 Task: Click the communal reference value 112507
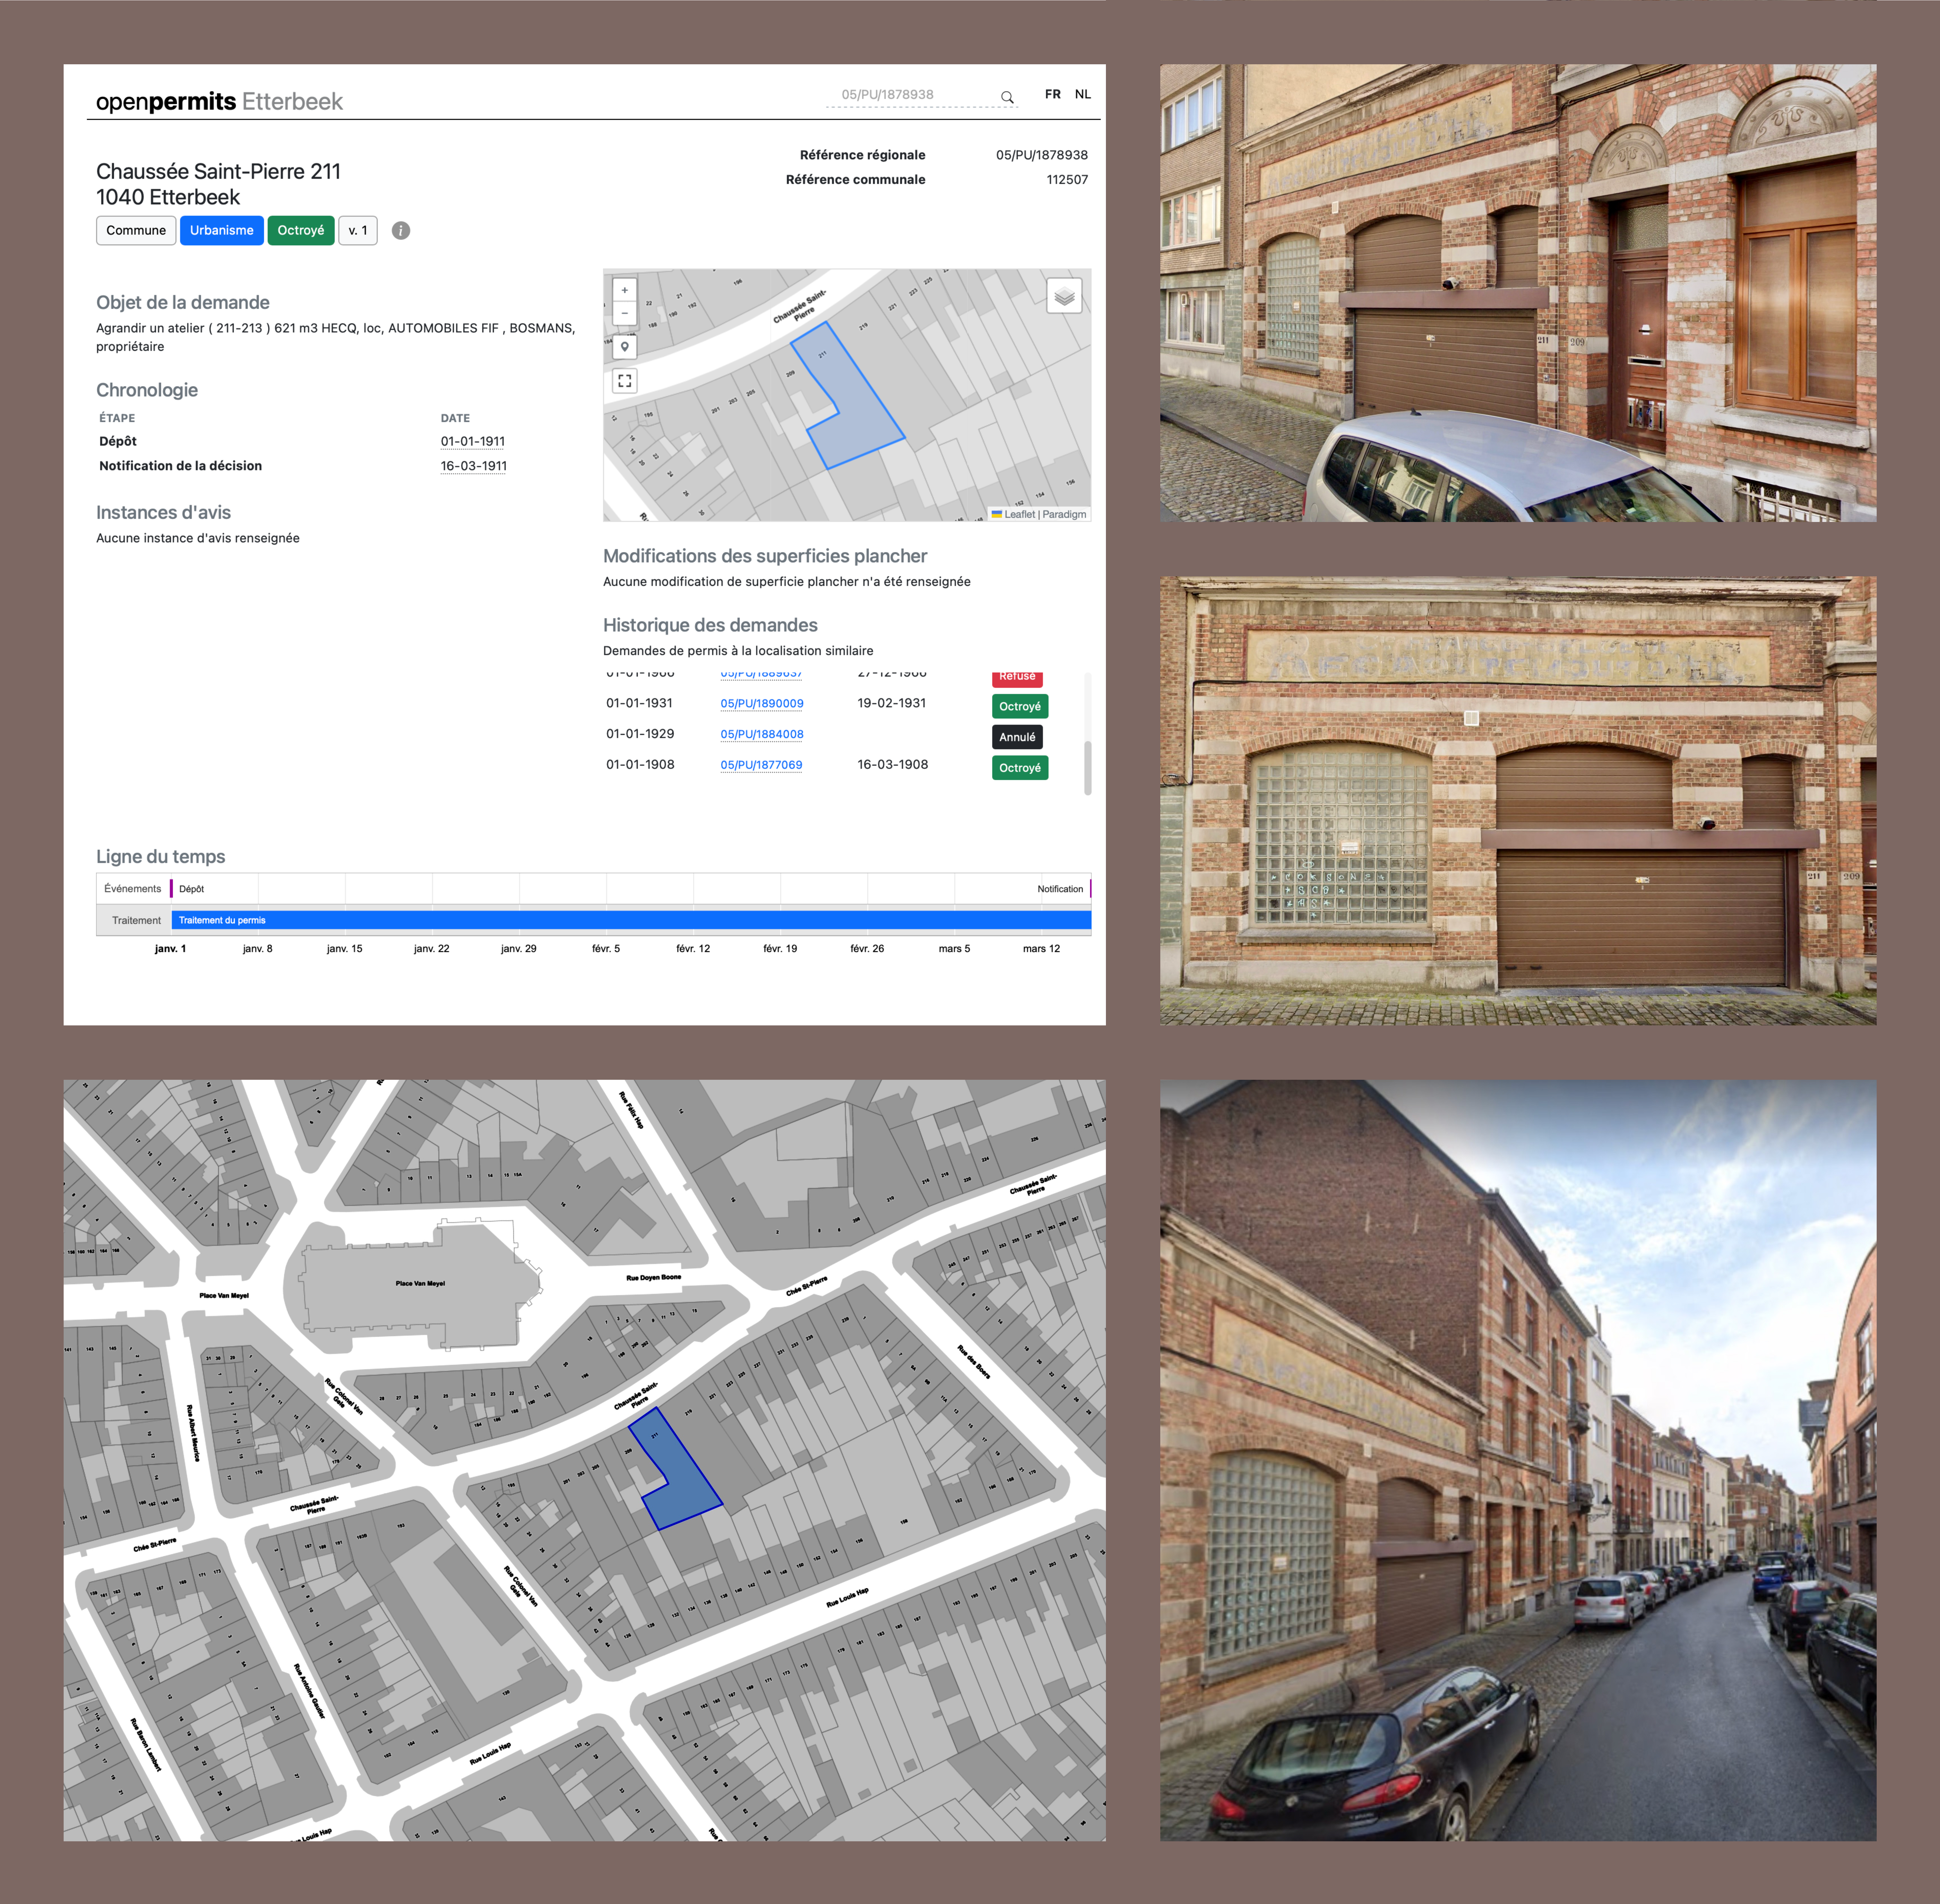[x=1067, y=180]
